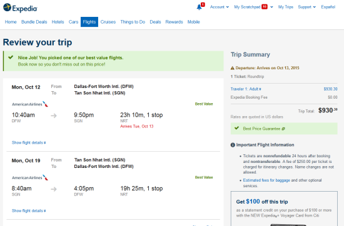Open the Bundle Deals tab
This screenshot has height=226, width=344.
coord(34,22)
